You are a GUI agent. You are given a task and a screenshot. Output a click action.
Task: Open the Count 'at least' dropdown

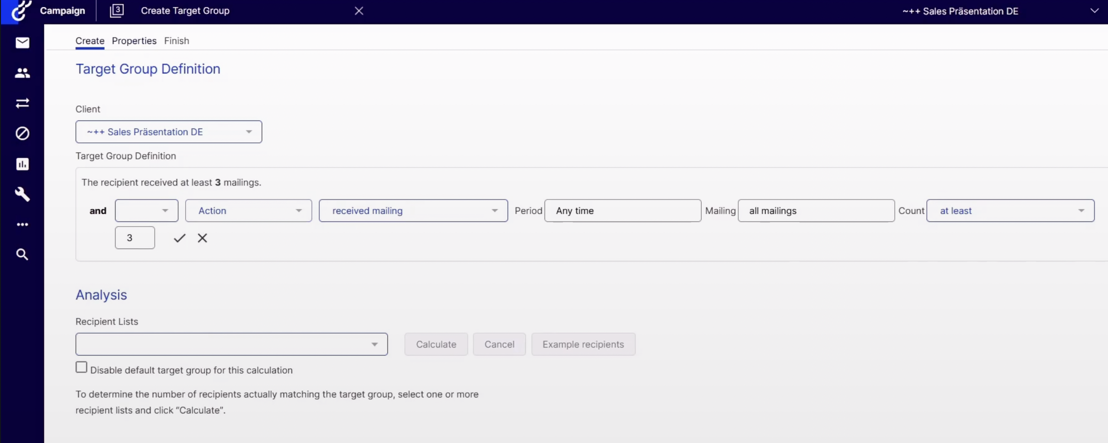tap(1010, 210)
